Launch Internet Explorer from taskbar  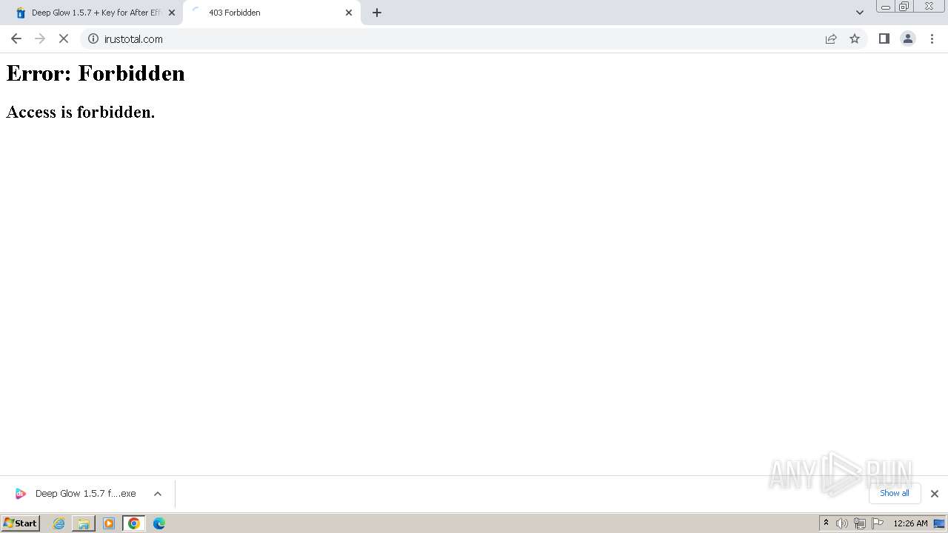(x=59, y=523)
